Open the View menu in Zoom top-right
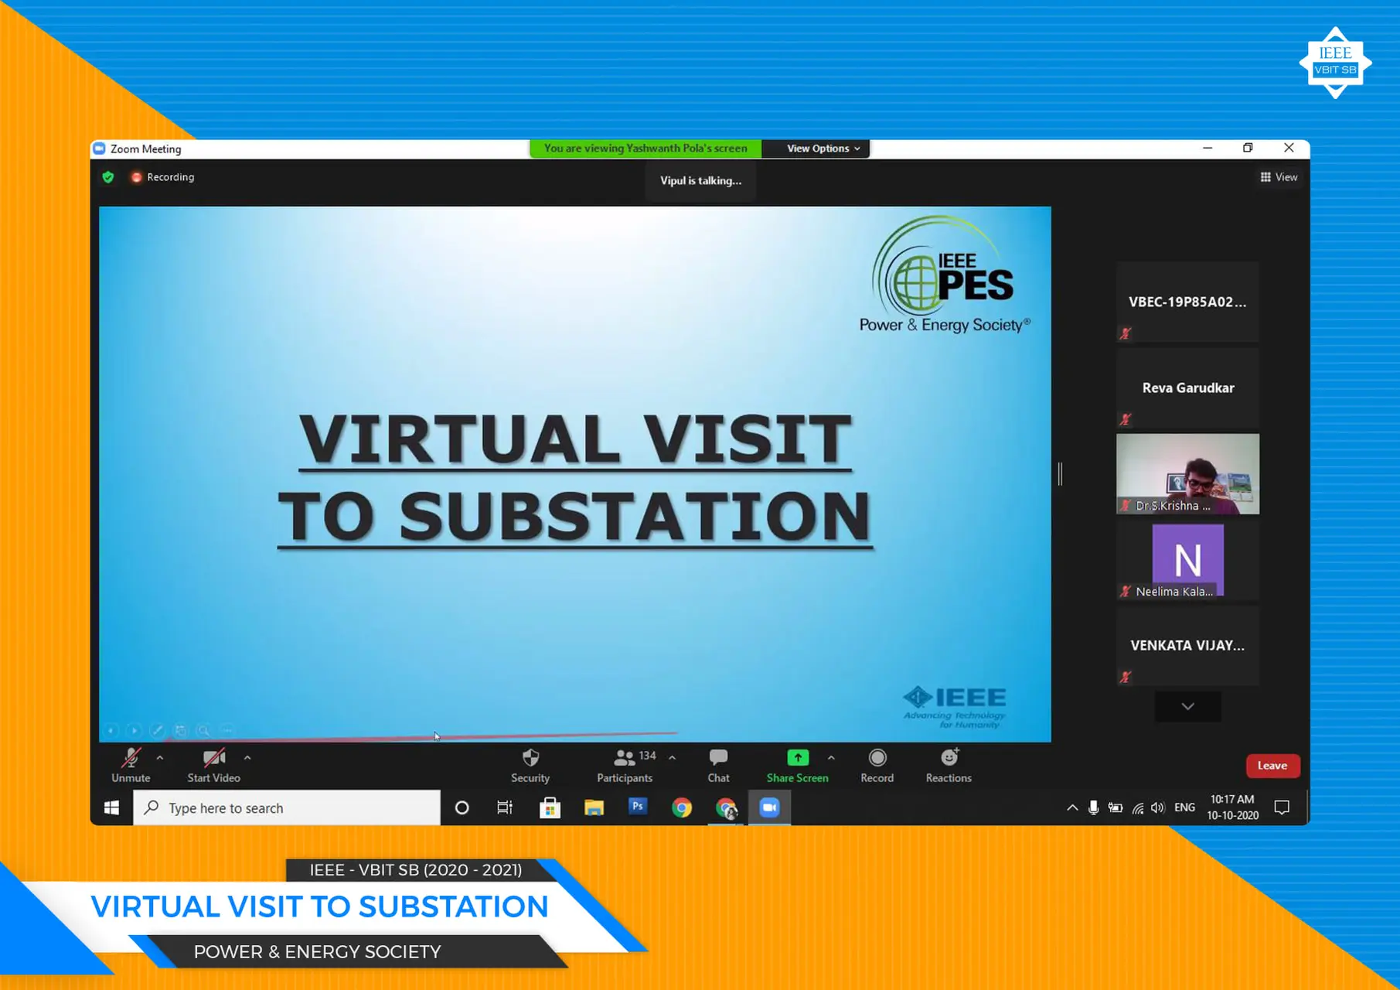This screenshot has height=990, width=1400. click(x=1279, y=176)
